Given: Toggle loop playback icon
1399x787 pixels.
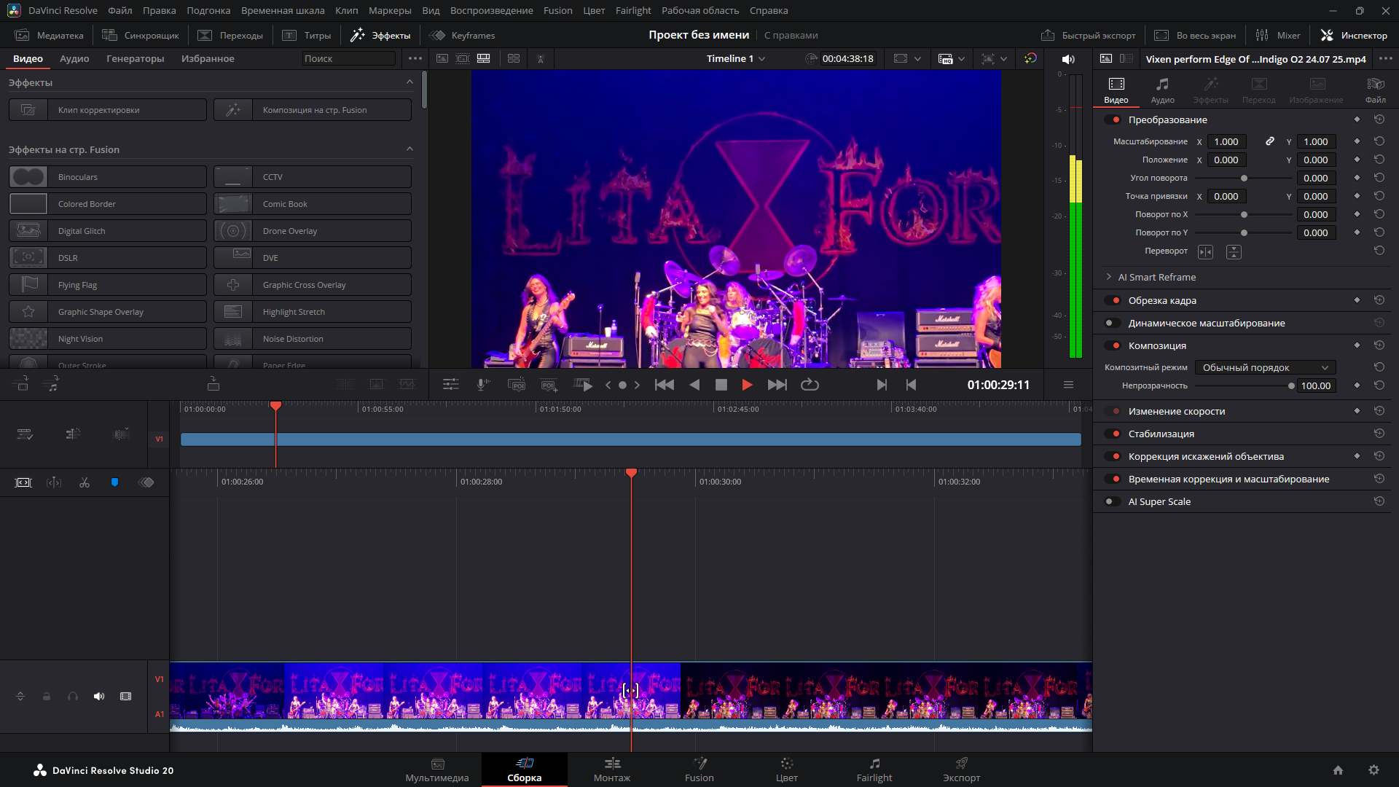Looking at the screenshot, I should coord(810,385).
